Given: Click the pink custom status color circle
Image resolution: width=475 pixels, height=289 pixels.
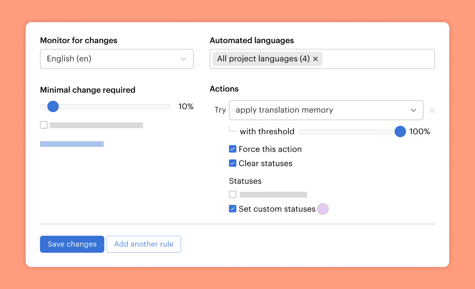Looking at the screenshot, I should click(x=323, y=209).
